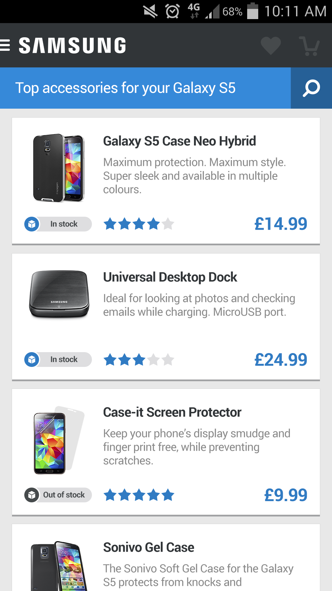Tap the £24.99 price of Desktop Dock
The width and height of the screenshot is (332, 591).
pos(281,360)
